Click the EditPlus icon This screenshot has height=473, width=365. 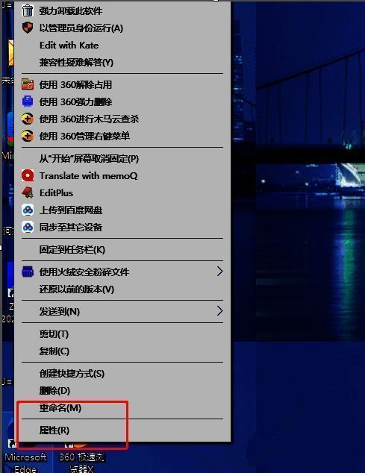[28, 192]
